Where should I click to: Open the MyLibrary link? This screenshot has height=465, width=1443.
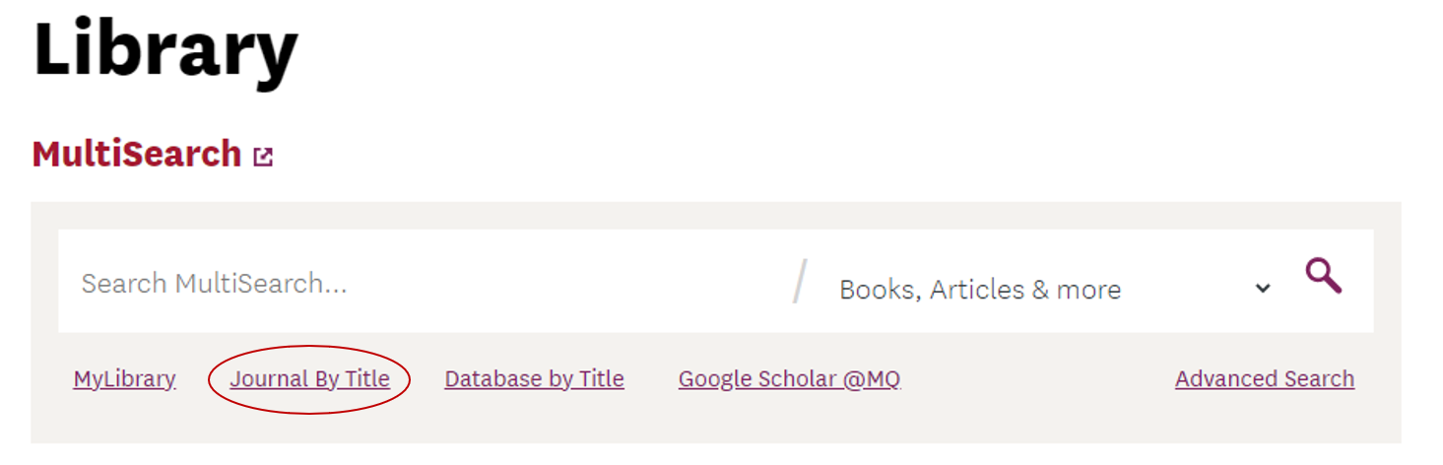[x=124, y=378]
